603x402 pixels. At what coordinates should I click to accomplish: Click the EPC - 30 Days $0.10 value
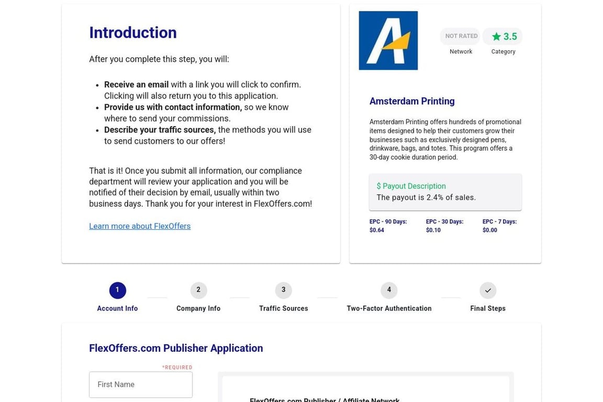444,226
